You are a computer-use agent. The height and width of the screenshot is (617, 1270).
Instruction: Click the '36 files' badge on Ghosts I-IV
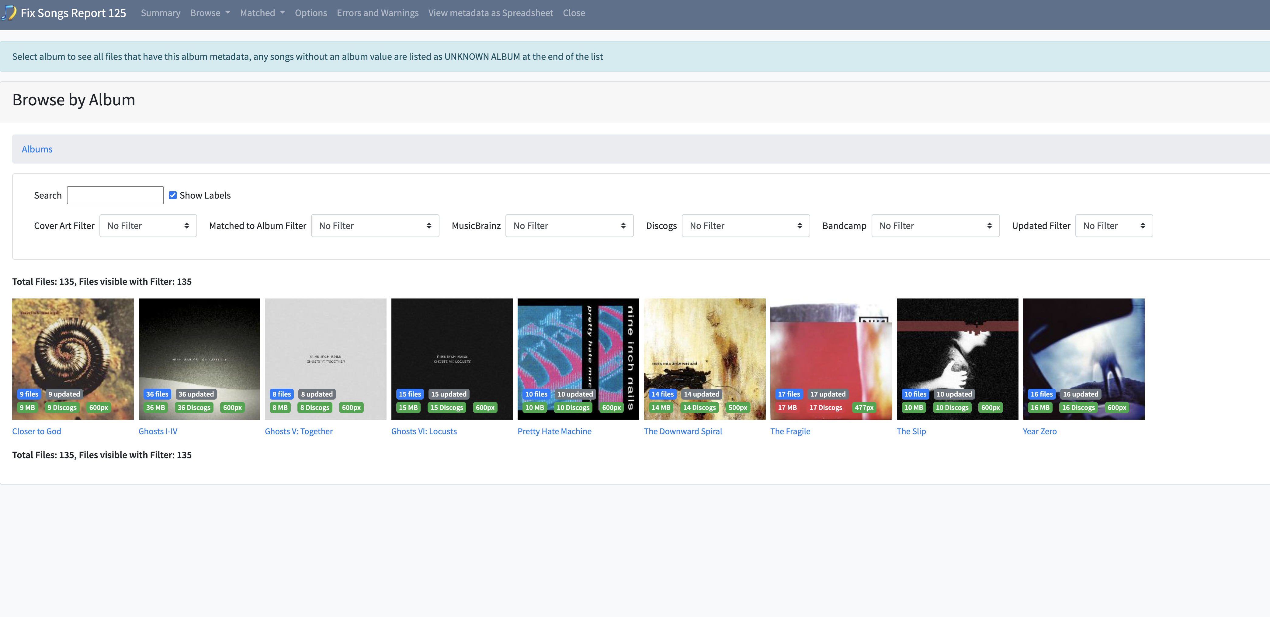[x=157, y=394]
